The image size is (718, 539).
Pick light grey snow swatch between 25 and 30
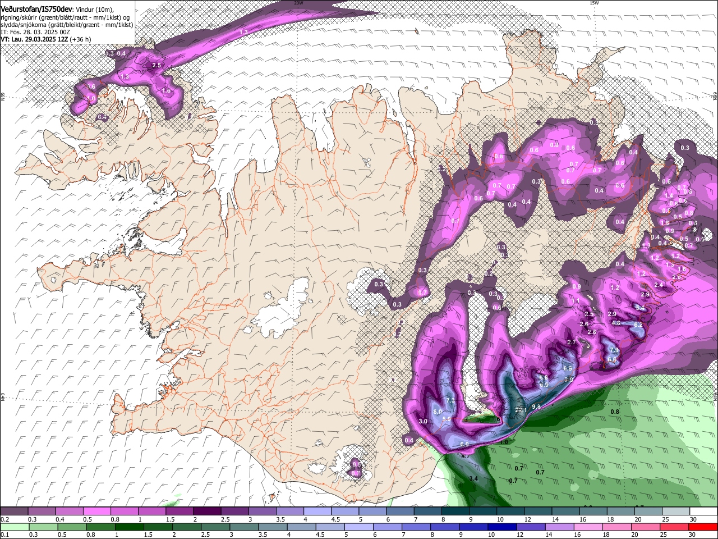coord(676,511)
